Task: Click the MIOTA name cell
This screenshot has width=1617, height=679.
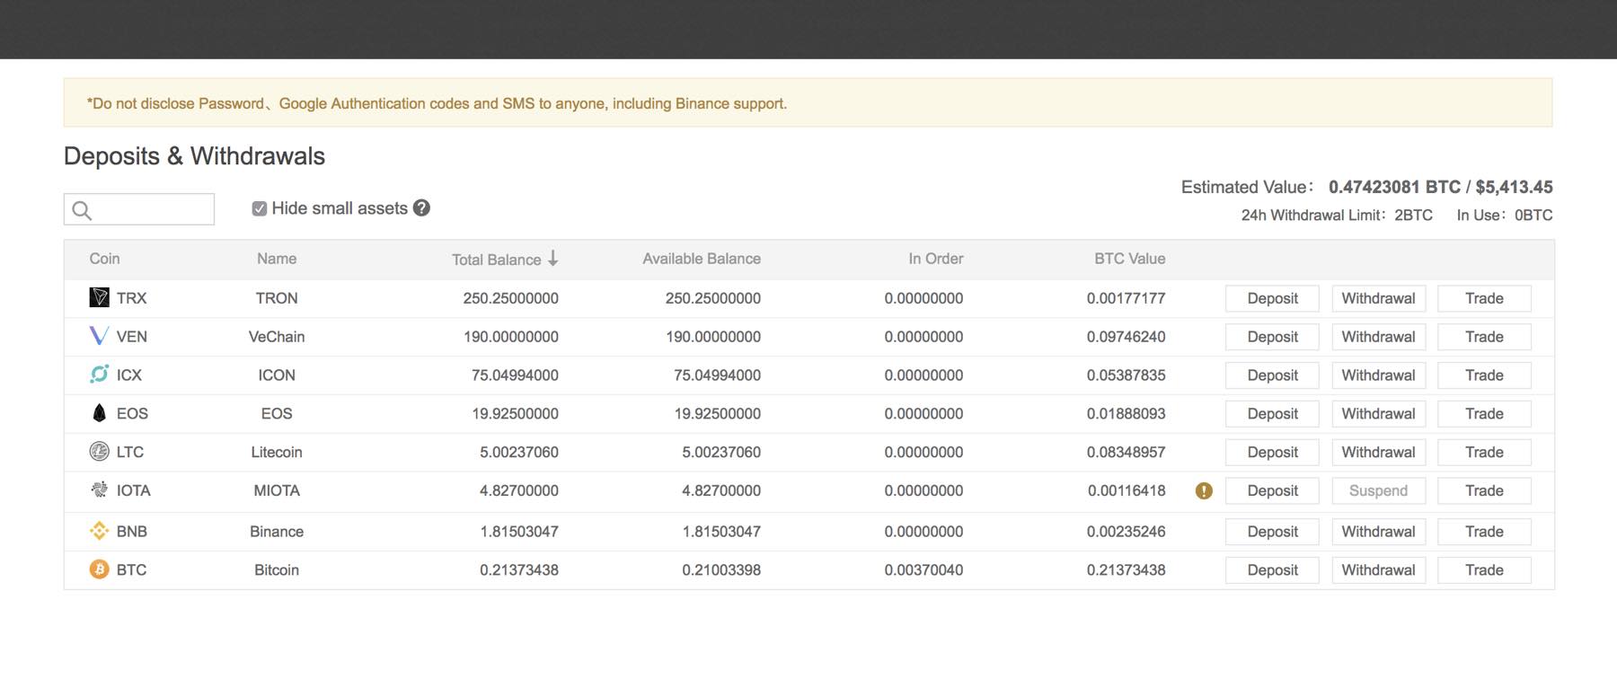Action: point(277,491)
